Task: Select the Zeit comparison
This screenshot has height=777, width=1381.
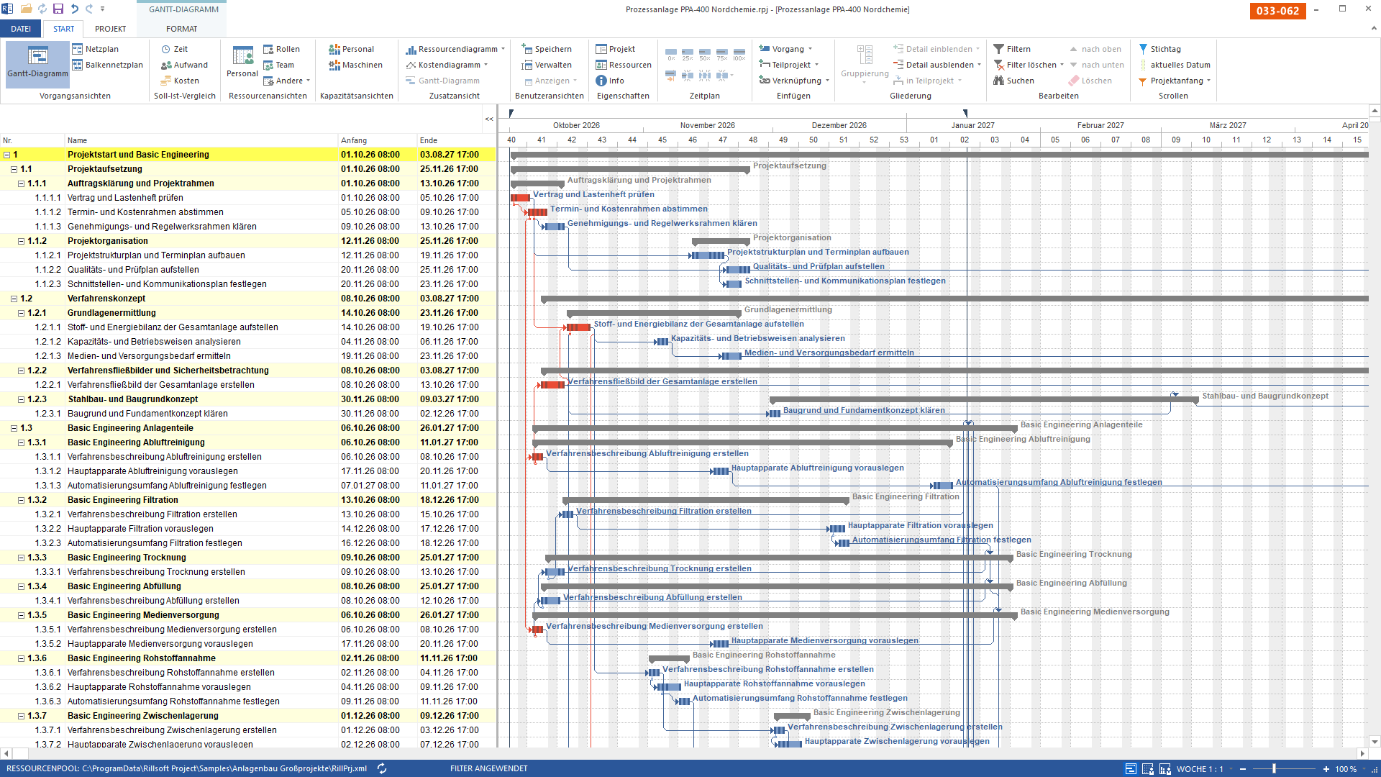Action: click(174, 49)
